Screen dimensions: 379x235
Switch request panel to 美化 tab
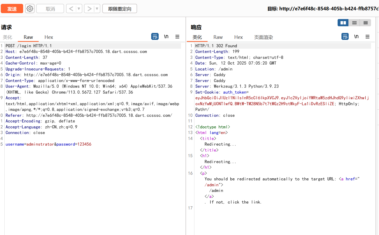tap(7, 37)
